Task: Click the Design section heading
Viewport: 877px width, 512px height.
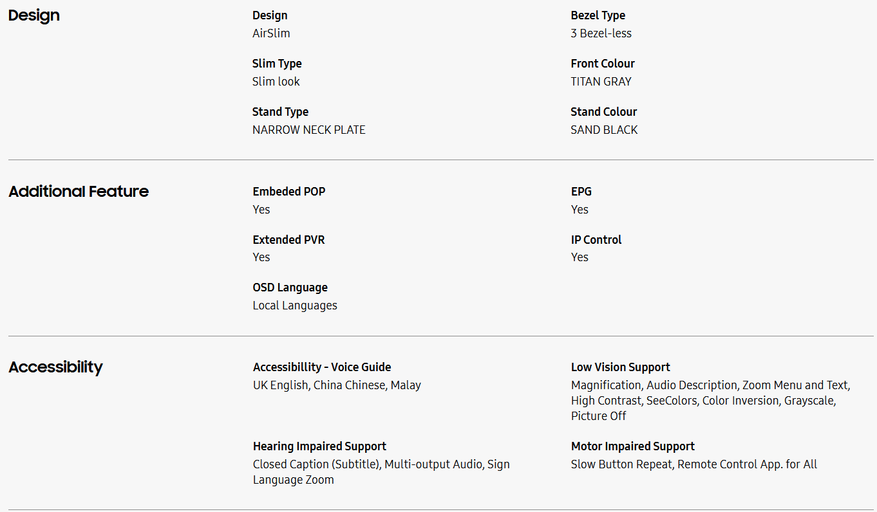Action: tap(34, 15)
